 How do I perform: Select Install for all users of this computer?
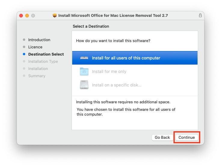click(x=126, y=58)
